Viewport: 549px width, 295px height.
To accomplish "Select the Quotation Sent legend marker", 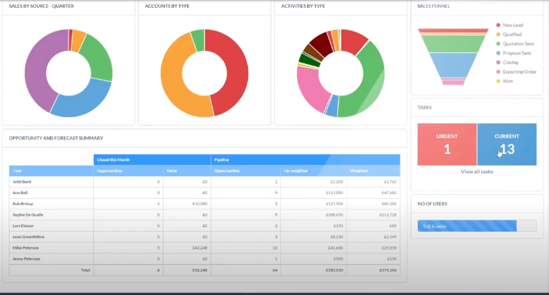I will coord(498,44).
